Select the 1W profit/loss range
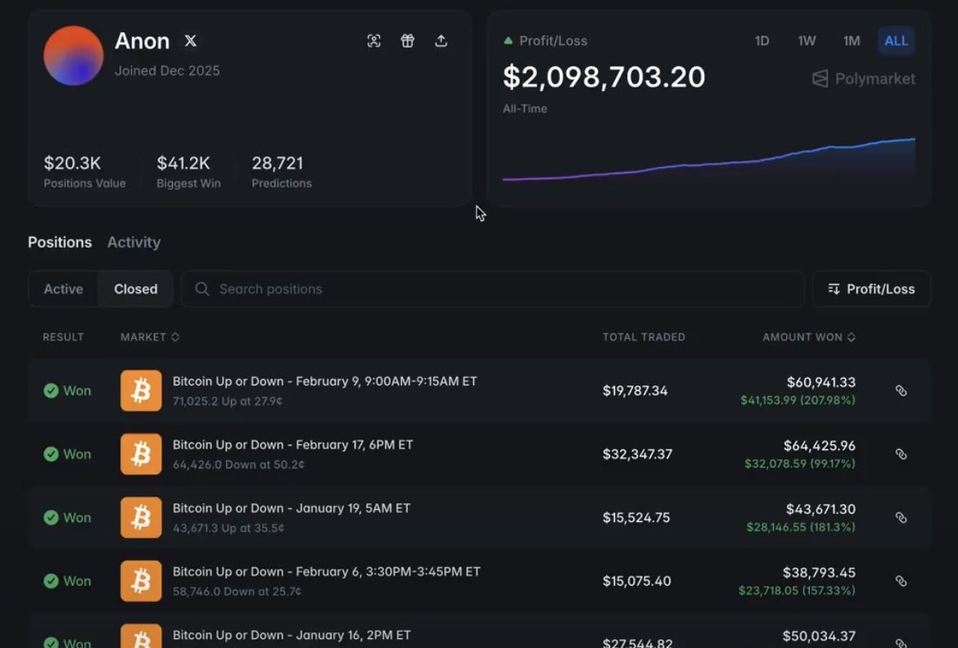 (x=807, y=41)
